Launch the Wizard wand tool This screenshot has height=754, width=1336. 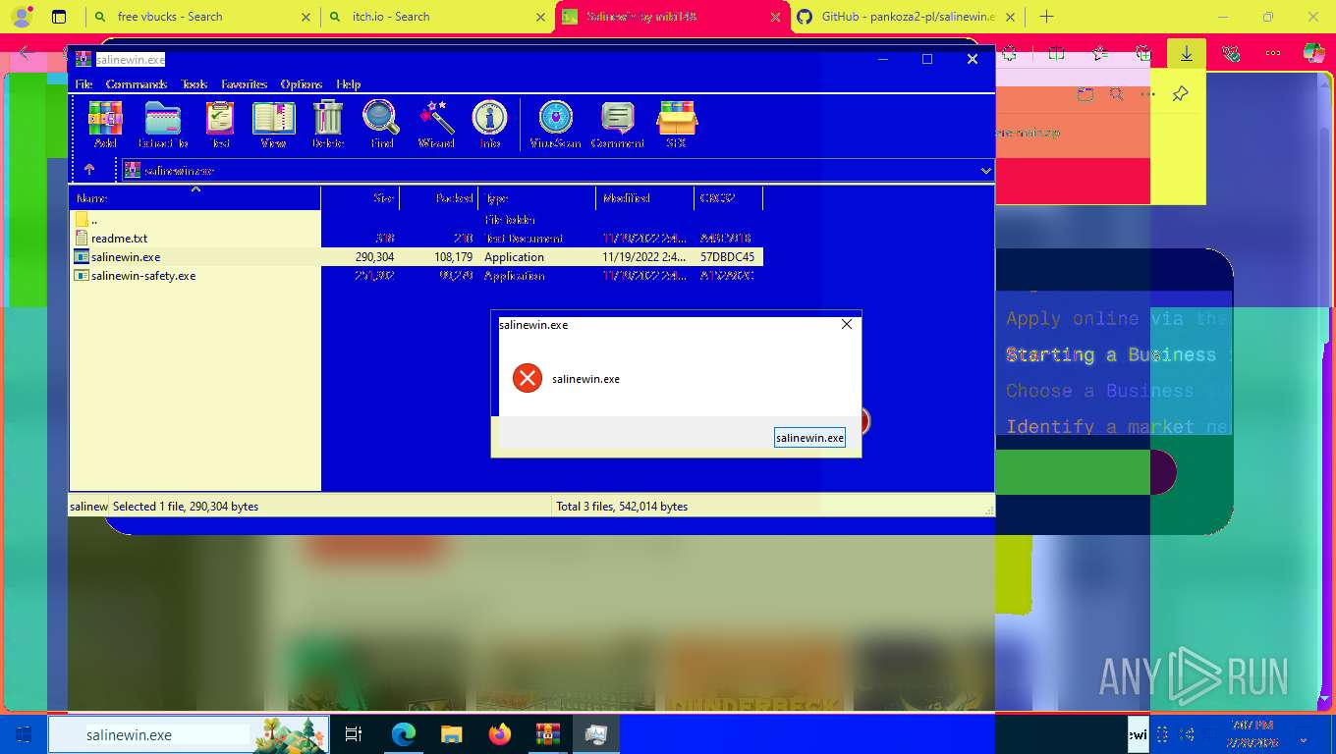[436, 124]
